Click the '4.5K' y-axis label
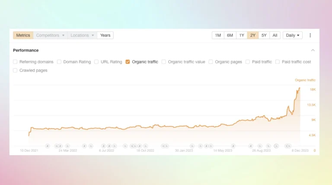The image size is (332, 185). 312,135
